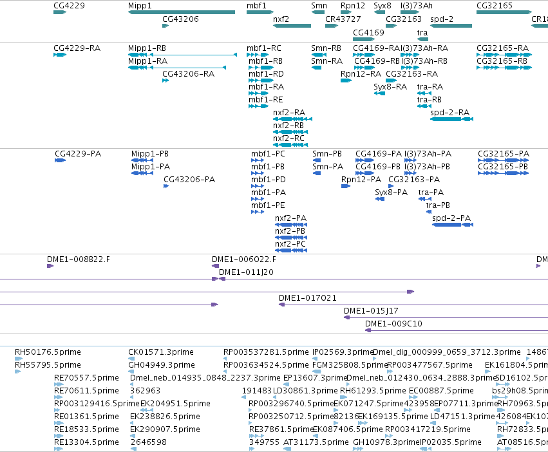
Task: Click the Mipp1-RA transcript label
Action: pyautogui.click(x=147, y=61)
